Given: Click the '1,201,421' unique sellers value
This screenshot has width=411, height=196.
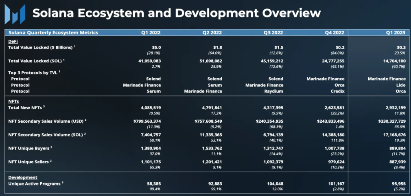Looking at the screenshot, I should pyautogui.click(x=212, y=162).
